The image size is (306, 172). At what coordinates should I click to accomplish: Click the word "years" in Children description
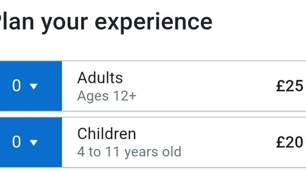[x=140, y=152]
